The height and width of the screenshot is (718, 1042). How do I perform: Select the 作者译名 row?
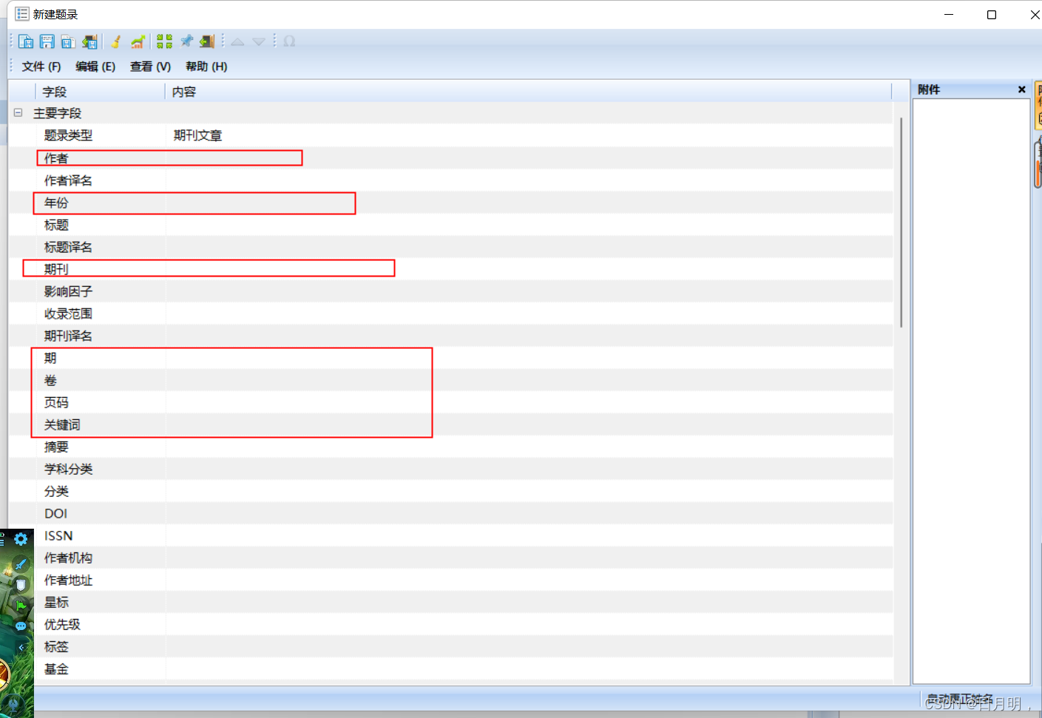point(450,180)
